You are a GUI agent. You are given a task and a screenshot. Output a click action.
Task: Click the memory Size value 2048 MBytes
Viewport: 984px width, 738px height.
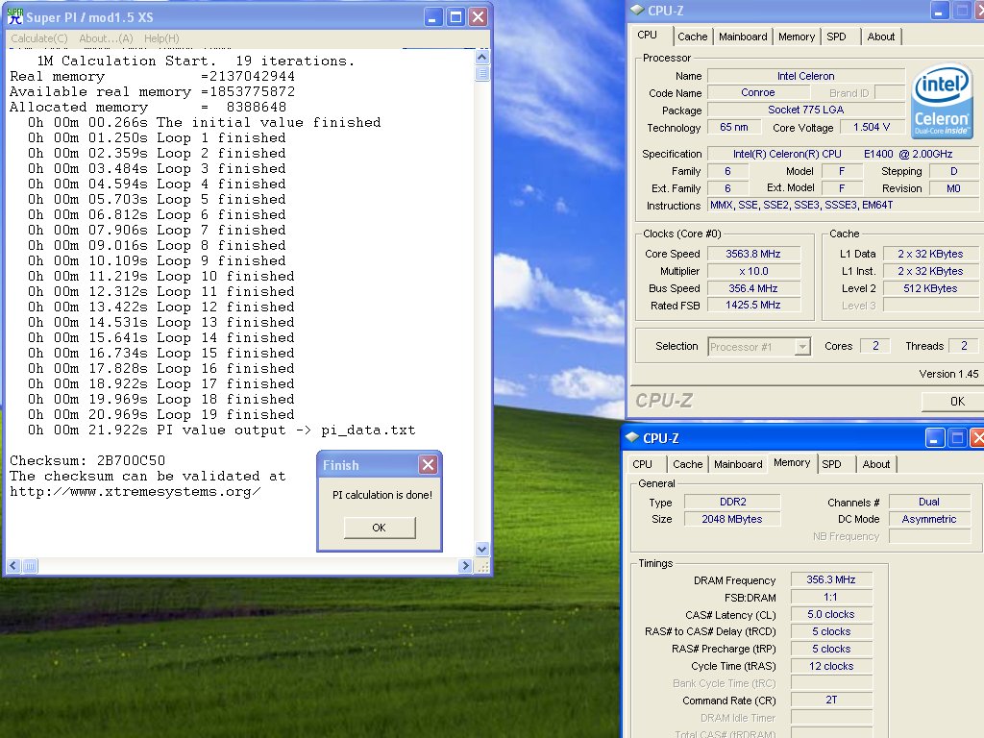coord(732,519)
